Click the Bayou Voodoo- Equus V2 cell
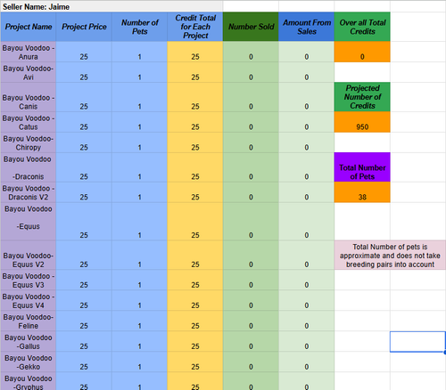This screenshot has width=446, height=390. pyautogui.click(x=29, y=255)
